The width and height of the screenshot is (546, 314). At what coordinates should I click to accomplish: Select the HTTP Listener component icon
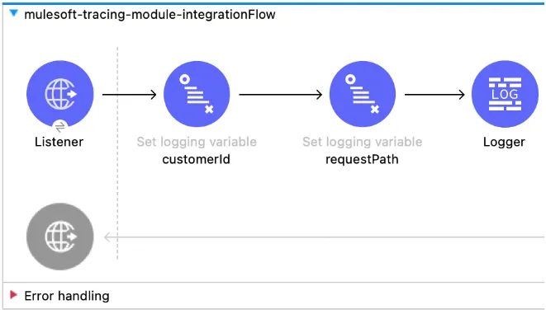[x=60, y=94]
